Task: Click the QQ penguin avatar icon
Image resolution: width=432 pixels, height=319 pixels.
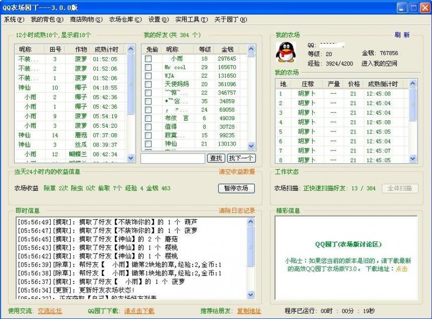Action: point(286,52)
